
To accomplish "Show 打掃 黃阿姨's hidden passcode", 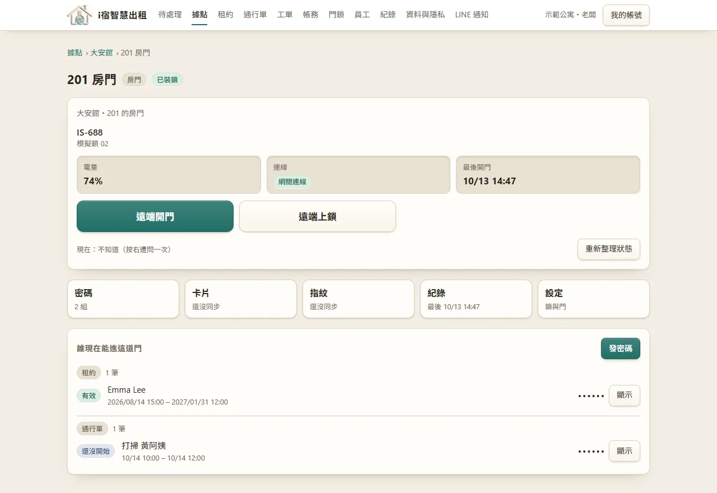I will [x=625, y=451].
